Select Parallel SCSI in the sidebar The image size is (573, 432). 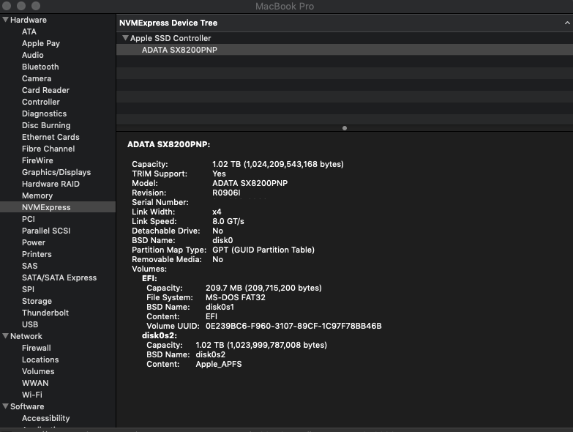(46, 231)
